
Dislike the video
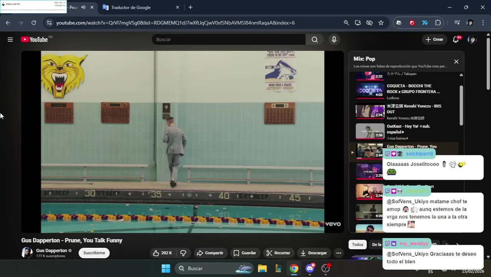tap(183, 253)
